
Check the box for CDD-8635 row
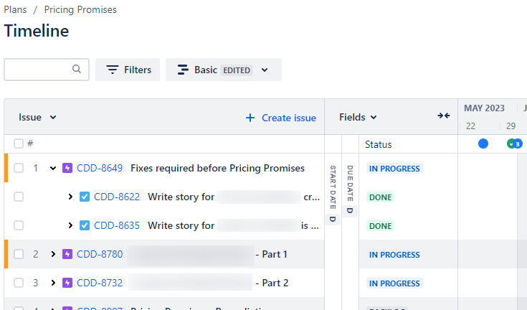[x=19, y=225]
